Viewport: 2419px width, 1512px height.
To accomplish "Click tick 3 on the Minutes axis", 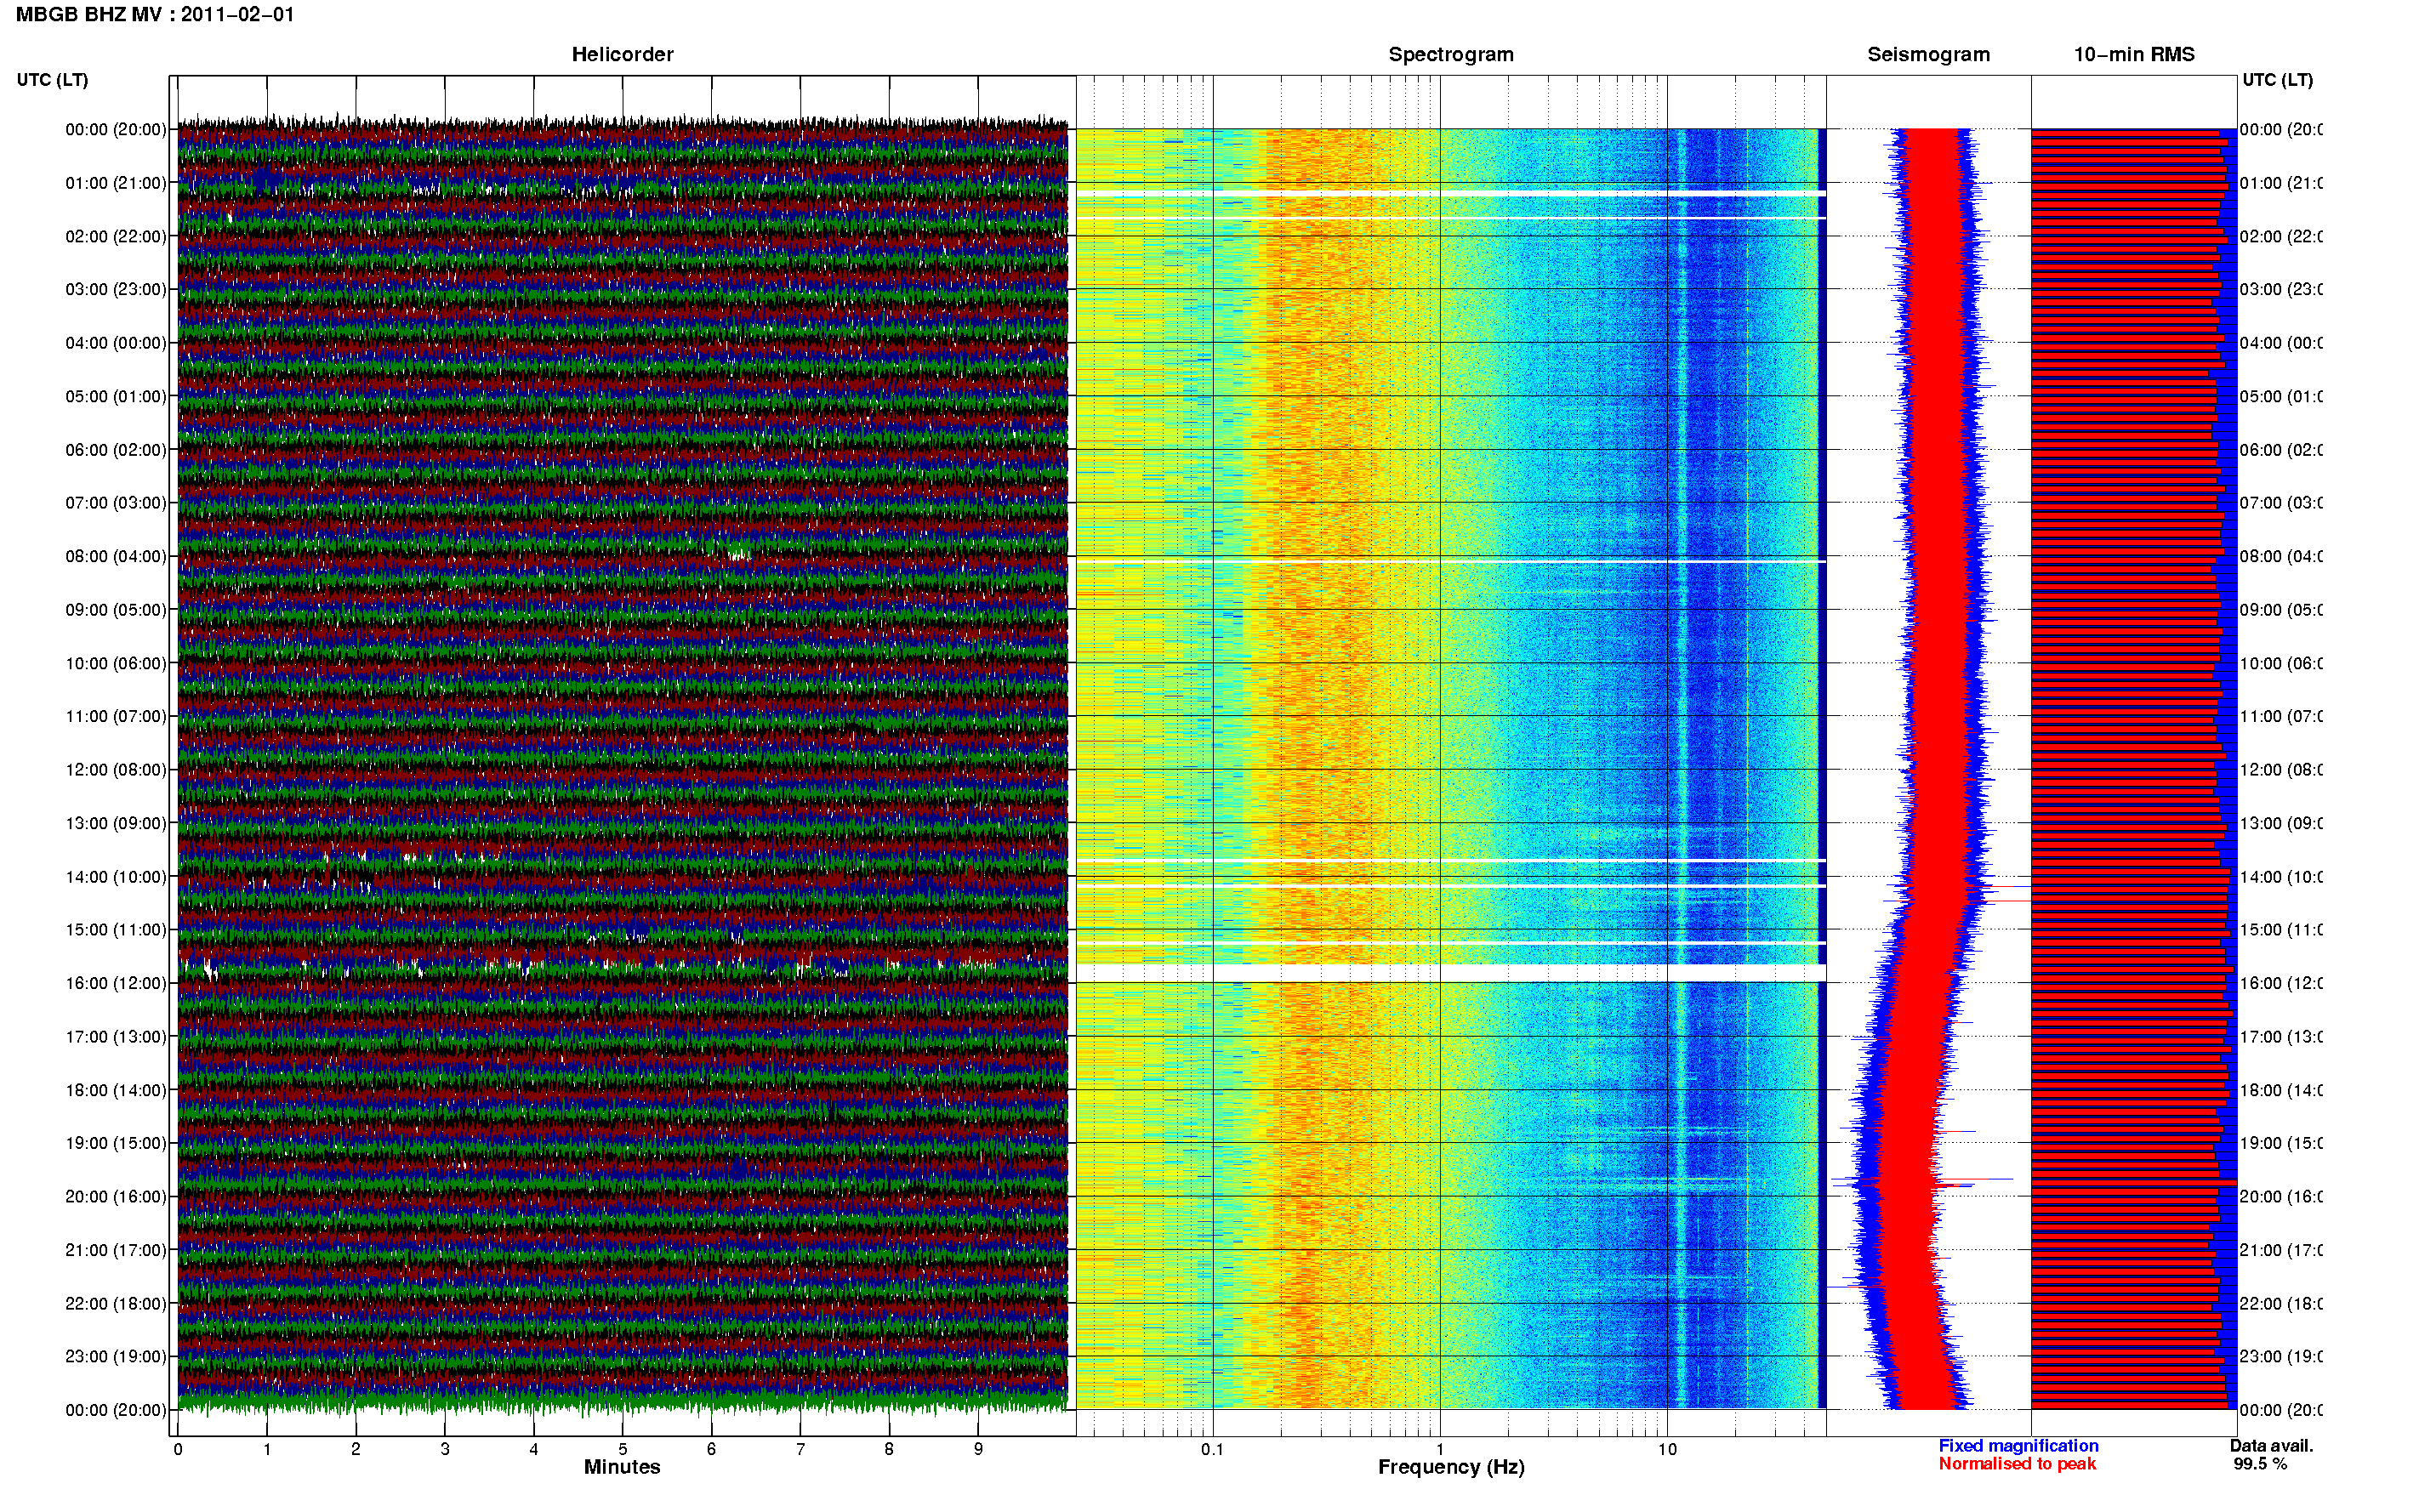I will coord(445,1449).
